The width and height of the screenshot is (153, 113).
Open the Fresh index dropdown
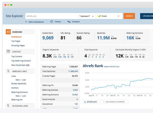tap(109, 16)
